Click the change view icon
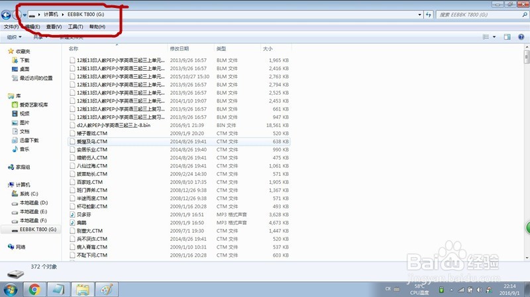This screenshot has width=530, height=297. point(486,37)
